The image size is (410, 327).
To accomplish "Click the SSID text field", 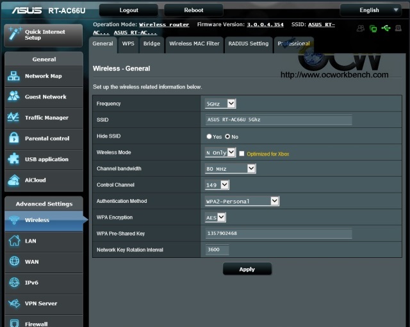I will (279, 120).
